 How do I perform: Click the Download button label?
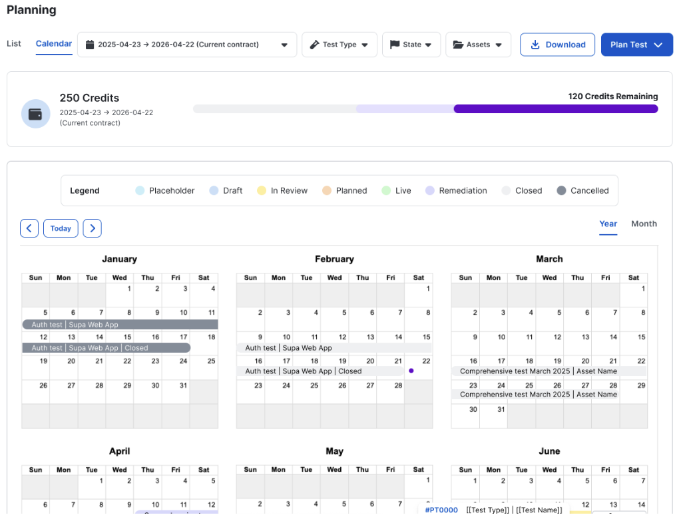tap(566, 45)
